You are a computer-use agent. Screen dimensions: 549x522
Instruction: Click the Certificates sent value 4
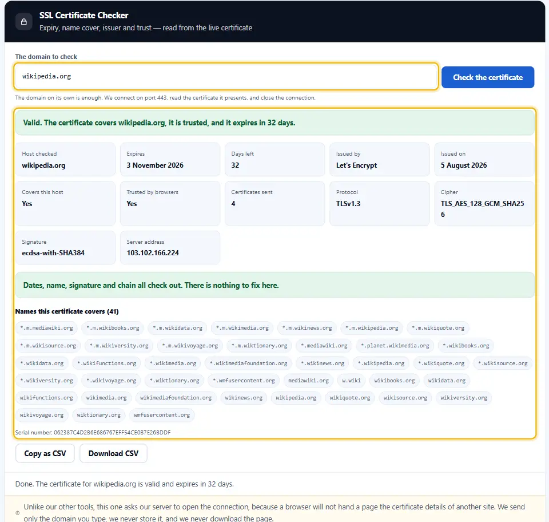[233, 204]
